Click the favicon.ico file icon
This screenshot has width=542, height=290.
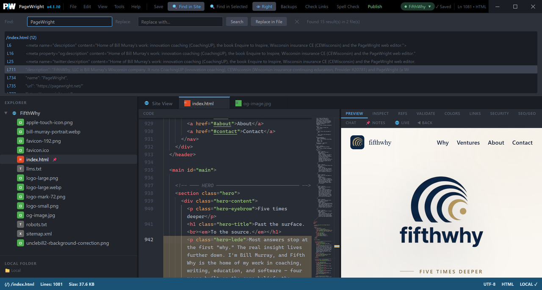click(20, 150)
